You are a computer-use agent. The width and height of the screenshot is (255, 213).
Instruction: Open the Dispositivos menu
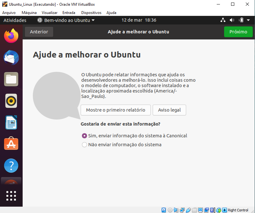91,13
